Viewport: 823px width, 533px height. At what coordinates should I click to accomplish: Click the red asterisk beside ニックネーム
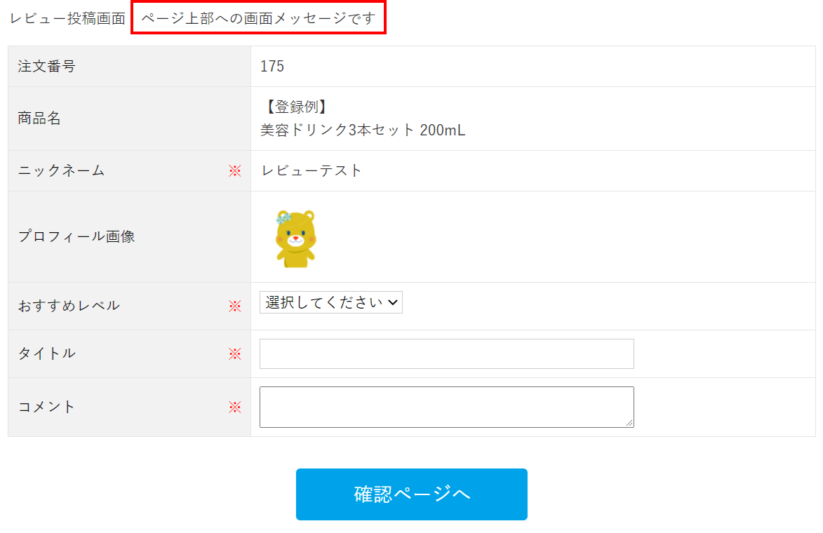click(x=234, y=170)
